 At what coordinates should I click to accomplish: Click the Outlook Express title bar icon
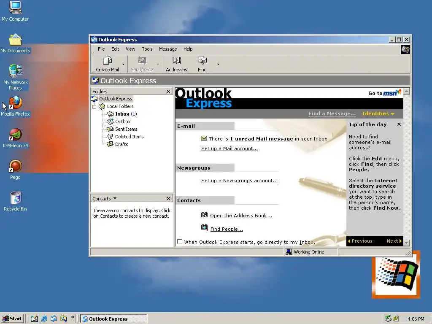pyautogui.click(x=94, y=40)
